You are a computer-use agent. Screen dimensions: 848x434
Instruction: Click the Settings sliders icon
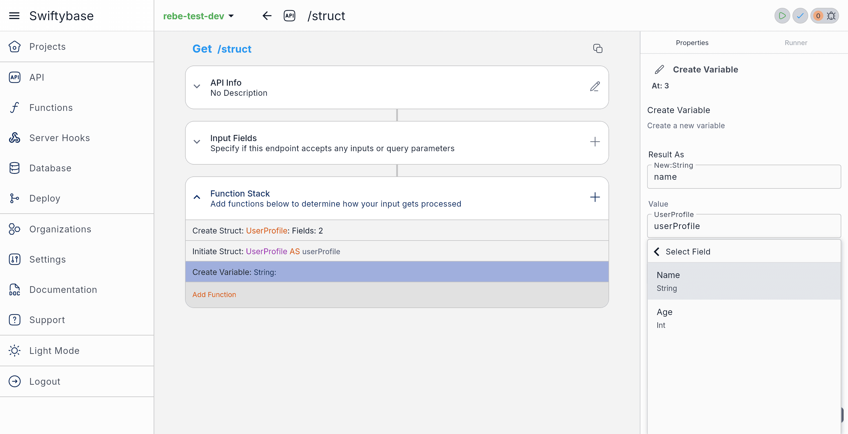15,259
